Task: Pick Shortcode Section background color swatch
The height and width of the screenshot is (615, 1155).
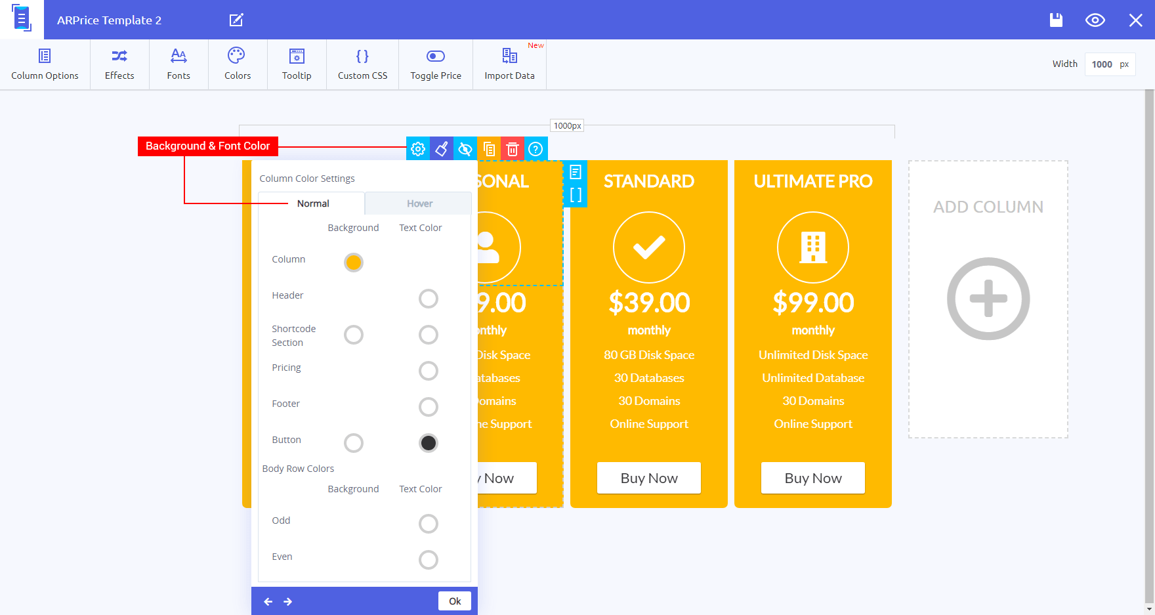Action: tap(354, 335)
